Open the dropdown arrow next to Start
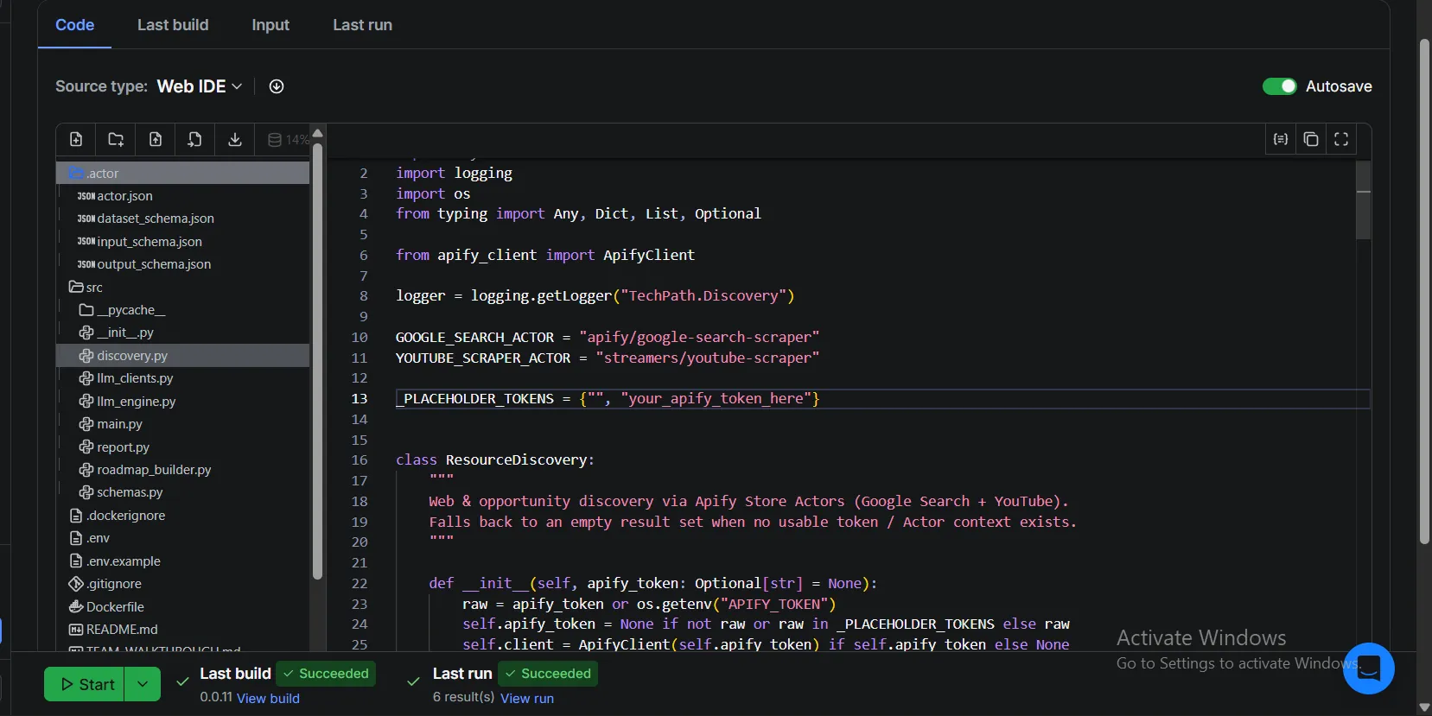 coord(143,684)
